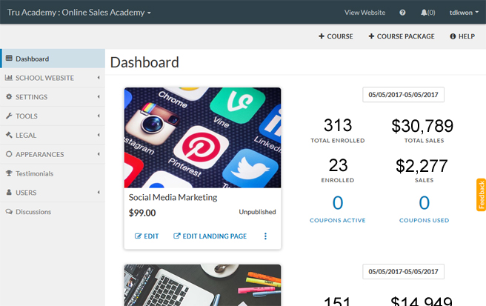Select Dashboard in the sidebar
Screen dimensions: 486x306
pyautogui.click(x=53, y=59)
